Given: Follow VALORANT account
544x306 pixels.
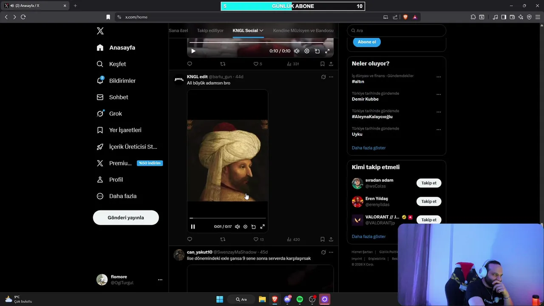Looking at the screenshot, I should pos(429,220).
